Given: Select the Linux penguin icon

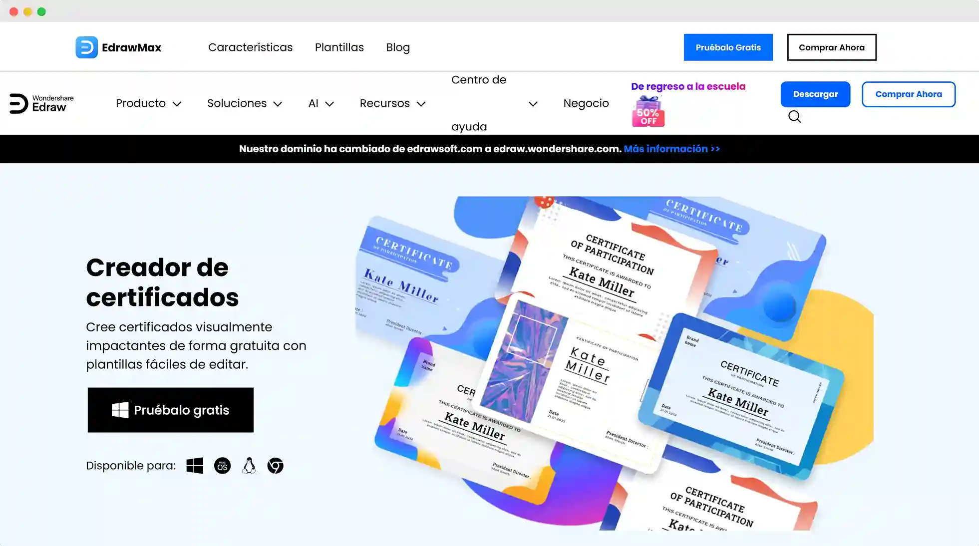Looking at the screenshot, I should [249, 466].
